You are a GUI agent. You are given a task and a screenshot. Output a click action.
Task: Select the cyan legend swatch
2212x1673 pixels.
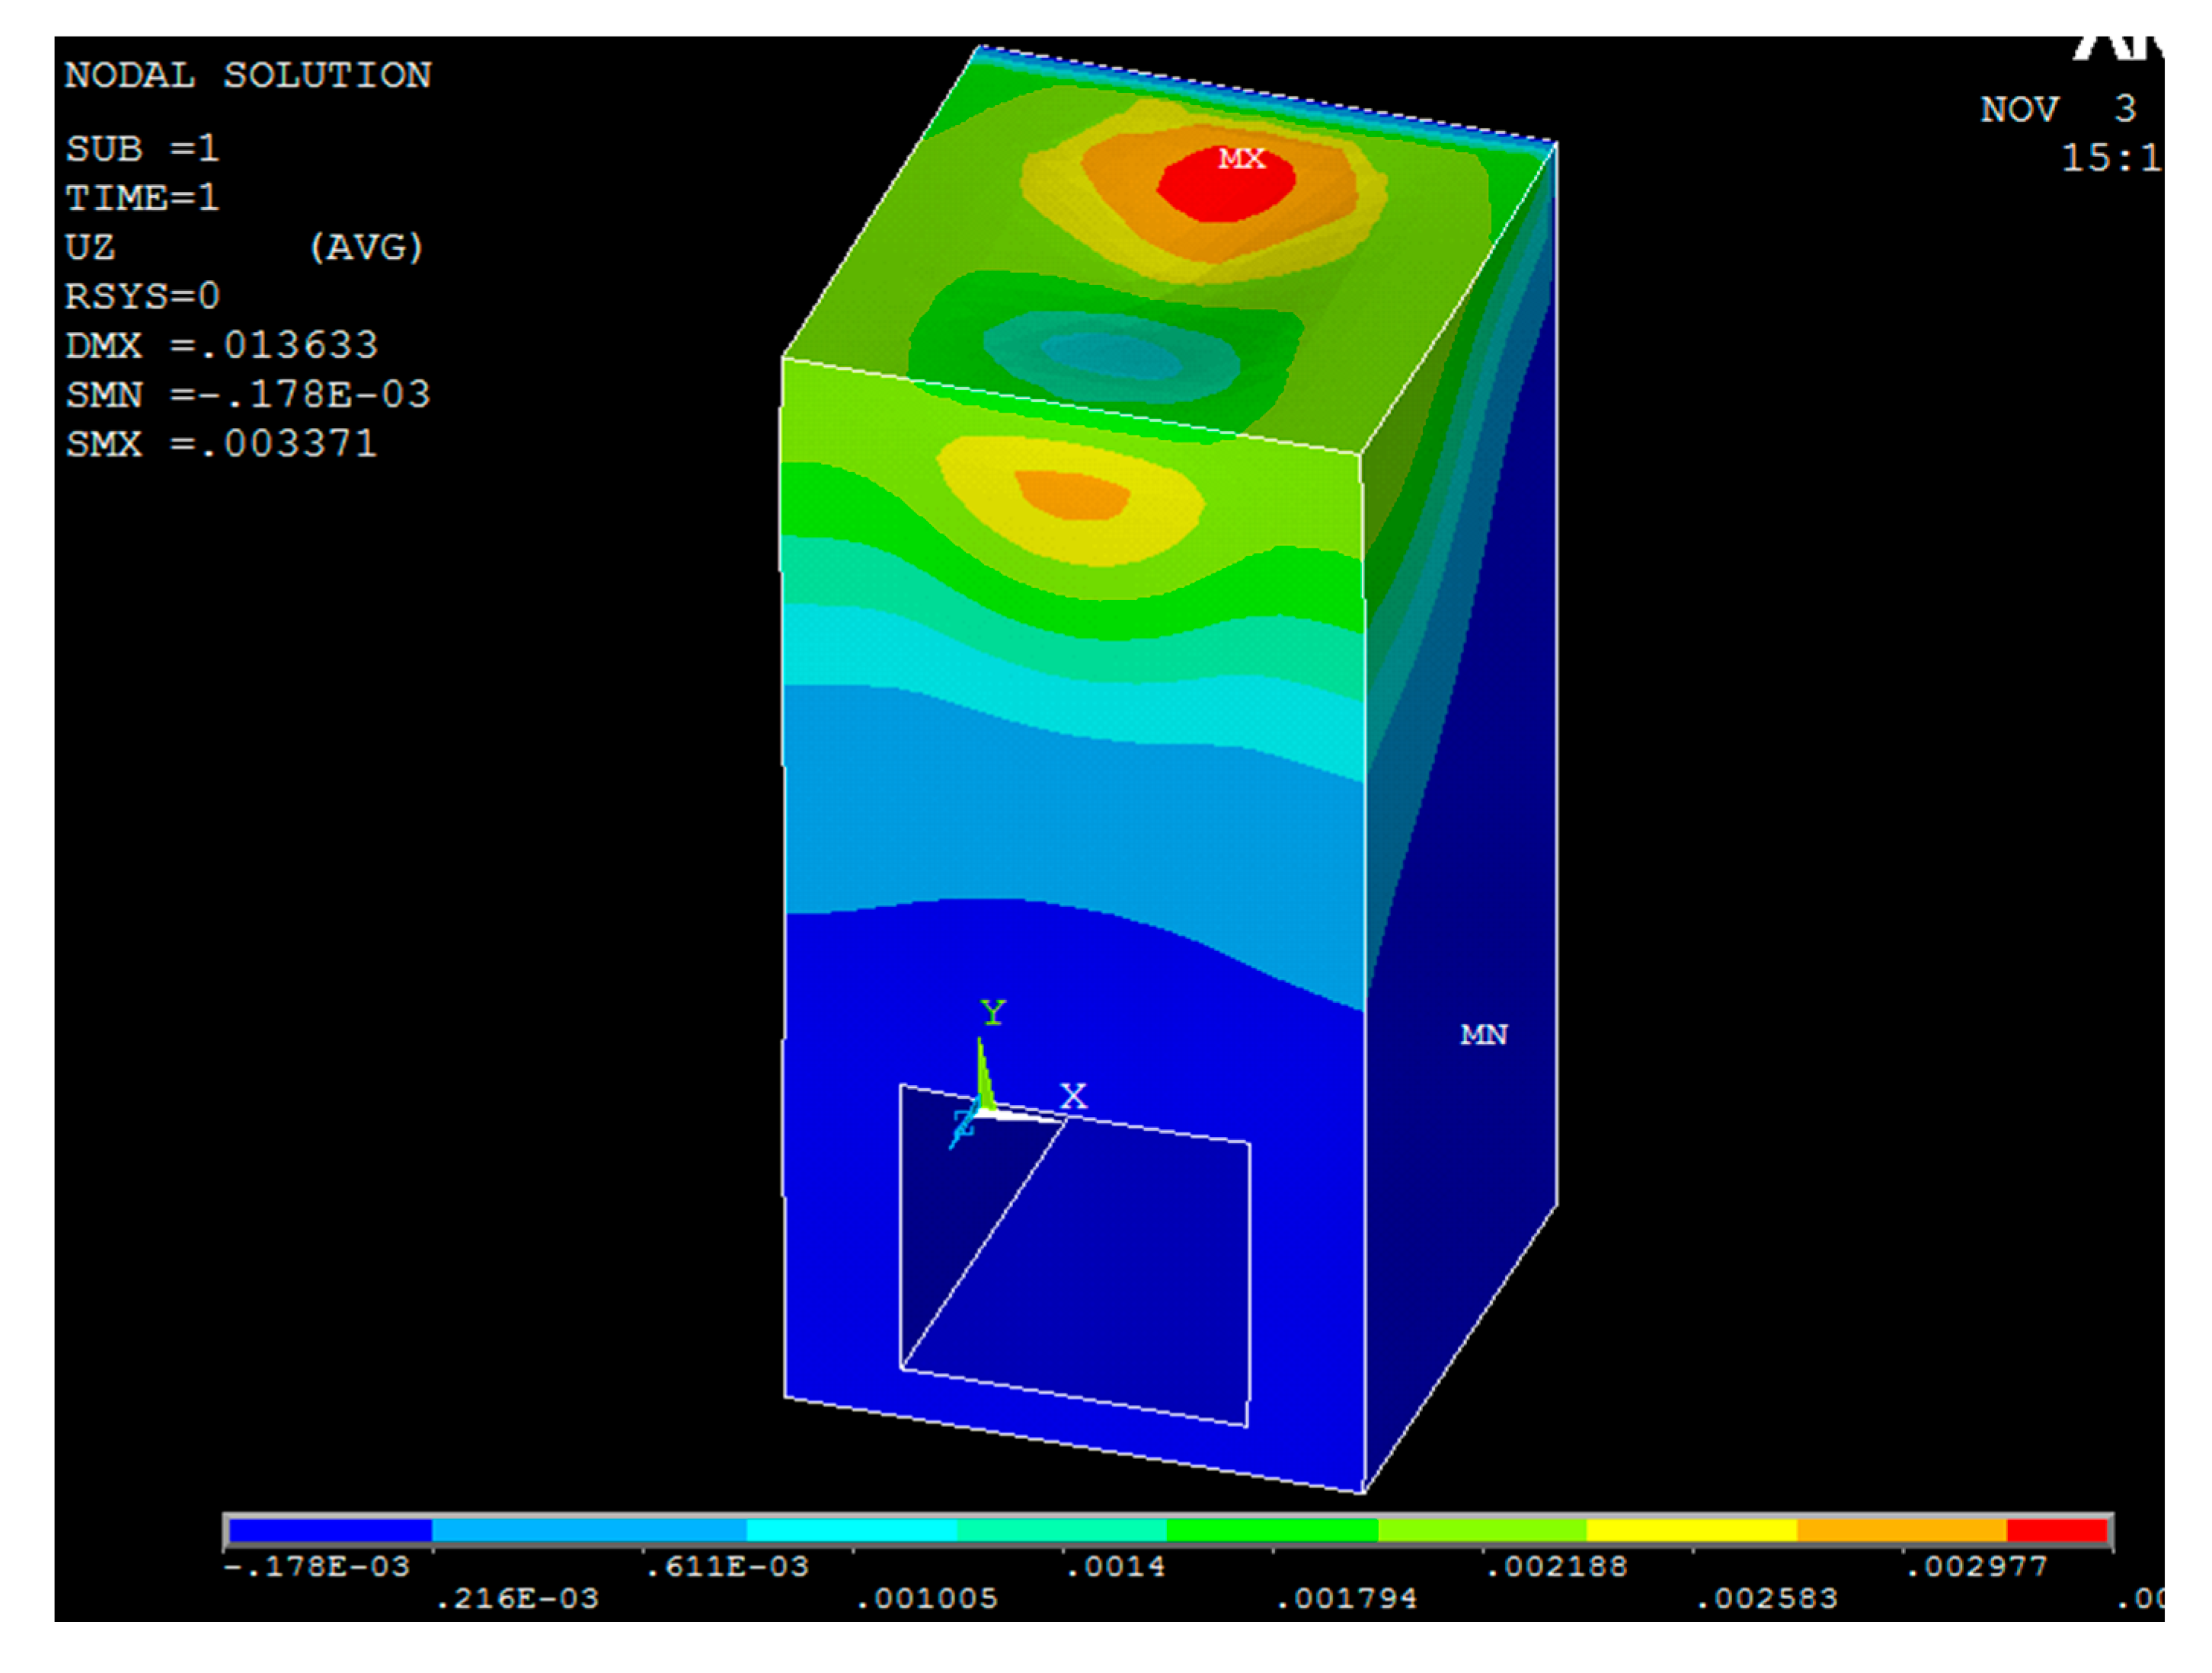851,1530
